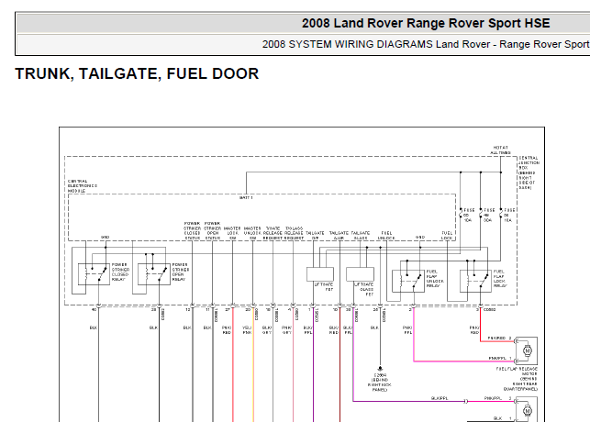Click the "Fuel Lock" pin label
Viewport: 590px width, 422px height.
click(447, 236)
